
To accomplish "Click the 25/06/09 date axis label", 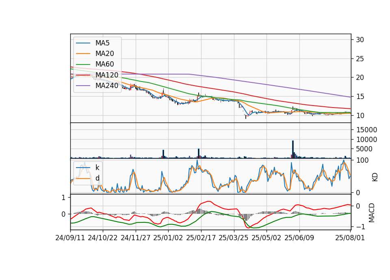I will point(299,238).
